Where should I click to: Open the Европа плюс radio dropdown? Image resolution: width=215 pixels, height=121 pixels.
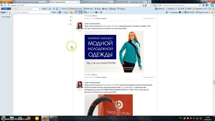209,12
